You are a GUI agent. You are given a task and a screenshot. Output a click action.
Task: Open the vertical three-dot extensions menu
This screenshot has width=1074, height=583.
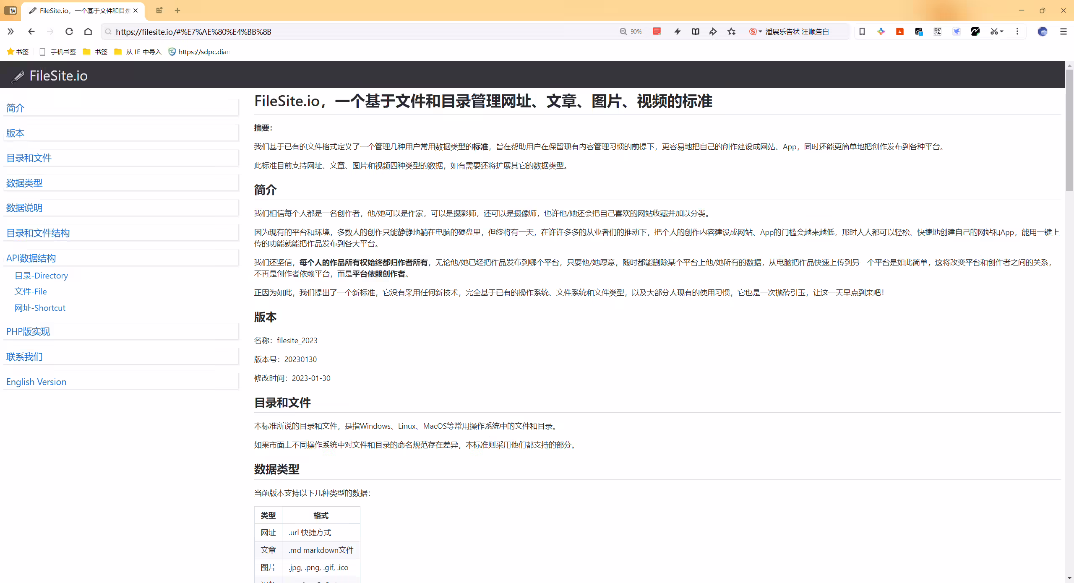click(1017, 31)
